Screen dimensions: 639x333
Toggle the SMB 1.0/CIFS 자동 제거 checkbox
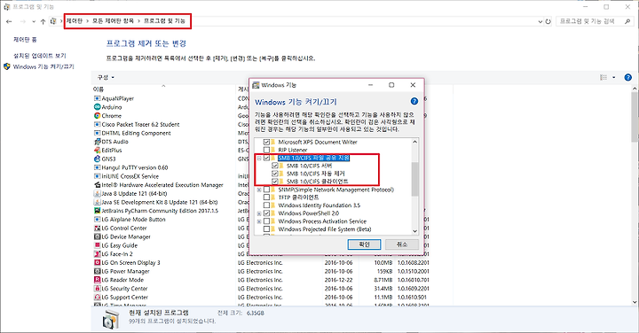click(275, 174)
